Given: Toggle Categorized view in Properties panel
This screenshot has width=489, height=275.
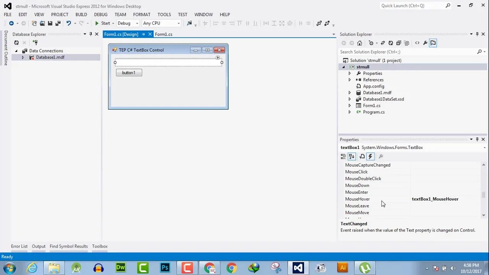Looking at the screenshot, I should point(343,156).
